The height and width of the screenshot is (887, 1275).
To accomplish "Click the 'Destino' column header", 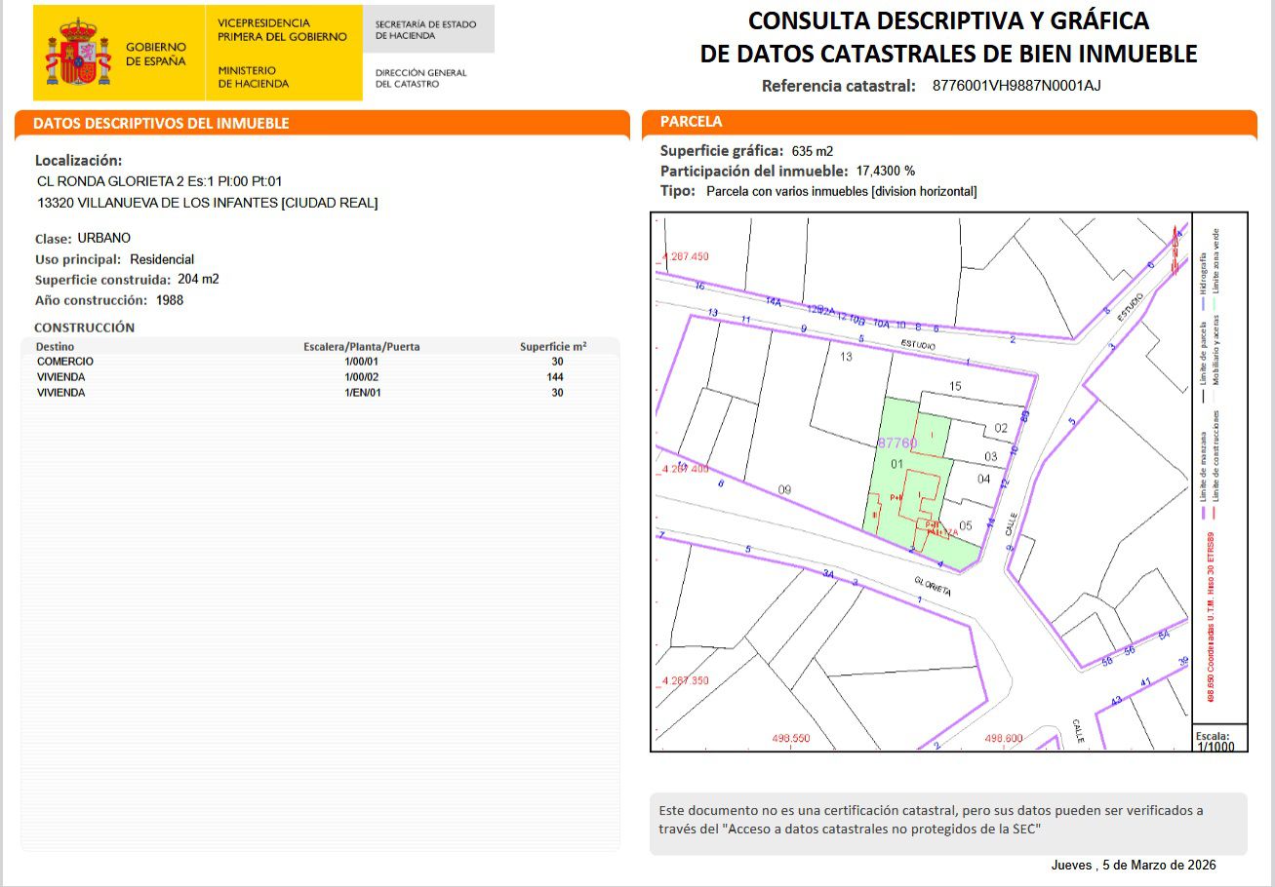I will pyautogui.click(x=55, y=346).
